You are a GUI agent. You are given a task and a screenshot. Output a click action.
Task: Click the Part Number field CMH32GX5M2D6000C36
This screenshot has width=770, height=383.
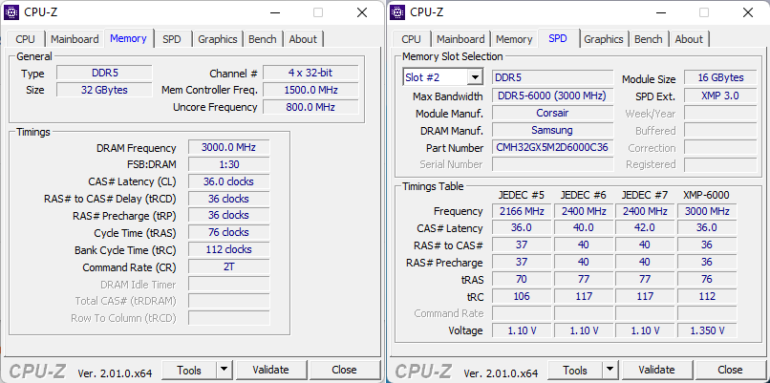[553, 148]
